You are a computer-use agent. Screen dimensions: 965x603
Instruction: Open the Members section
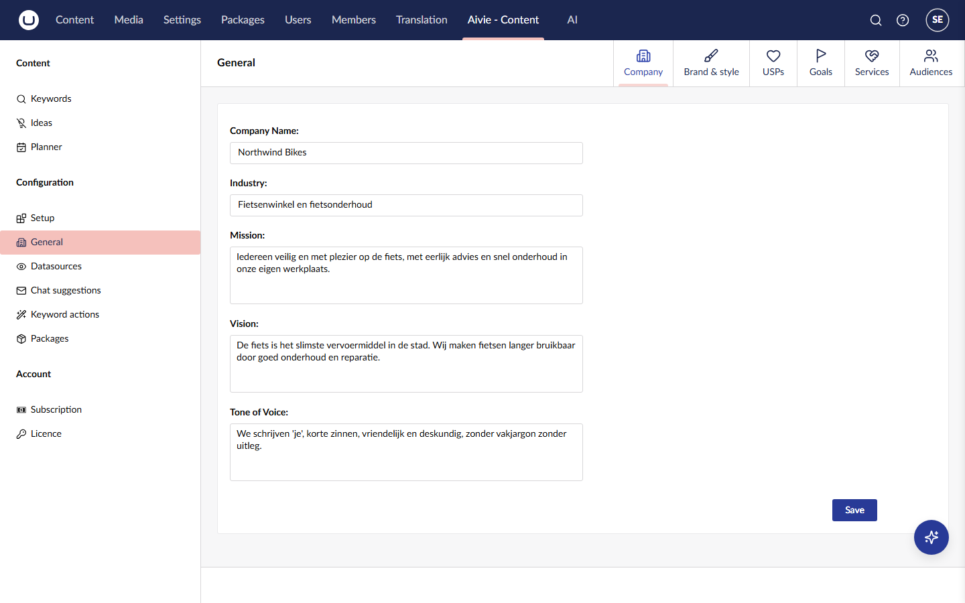tap(354, 20)
